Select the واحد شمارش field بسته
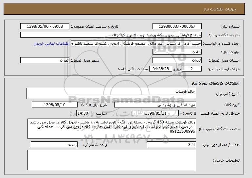Screen dimensions: 252x178 click(54, 144)
